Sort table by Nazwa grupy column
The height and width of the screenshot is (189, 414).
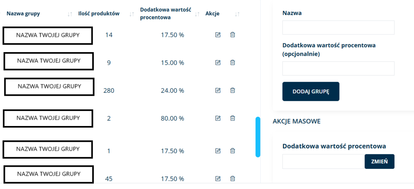(70, 14)
